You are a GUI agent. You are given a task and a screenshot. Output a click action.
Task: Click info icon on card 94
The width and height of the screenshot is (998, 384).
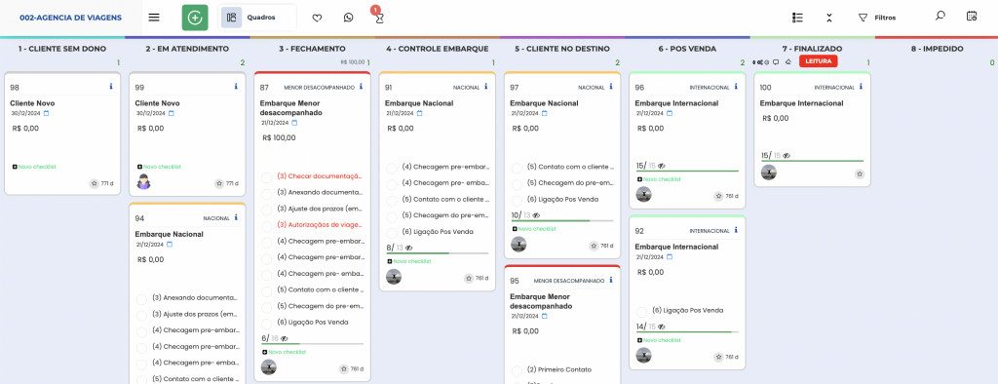coord(236,217)
